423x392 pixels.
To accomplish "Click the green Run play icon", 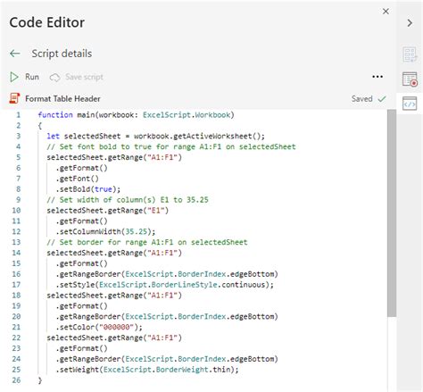I will click(14, 77).
